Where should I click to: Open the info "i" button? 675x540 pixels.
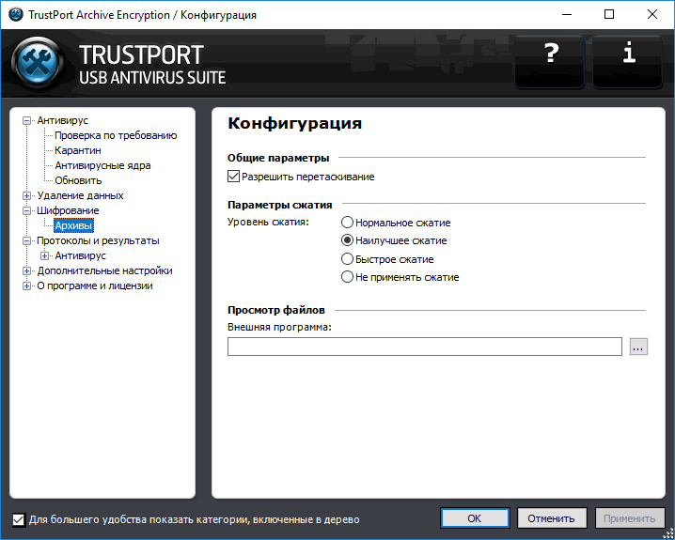click(628, 62)
